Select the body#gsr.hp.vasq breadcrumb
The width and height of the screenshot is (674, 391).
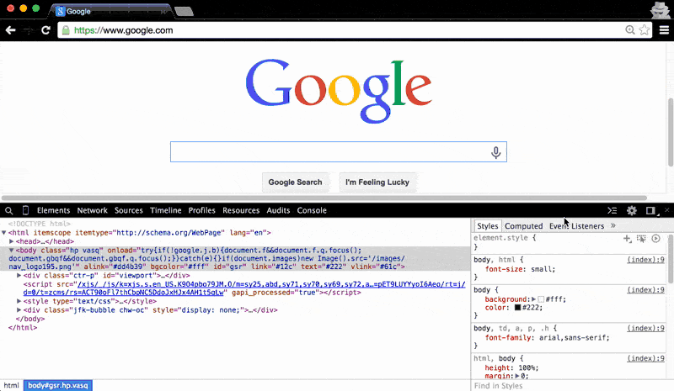58,385
